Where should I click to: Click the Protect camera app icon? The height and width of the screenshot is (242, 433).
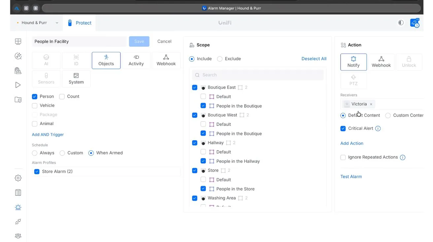(70, 23)
